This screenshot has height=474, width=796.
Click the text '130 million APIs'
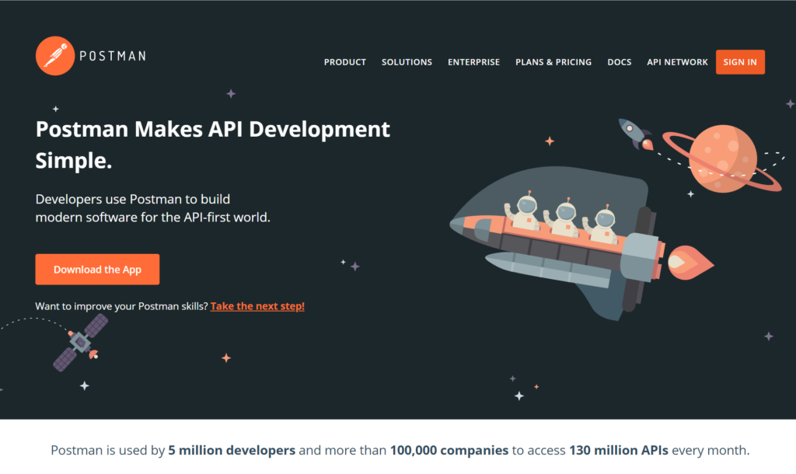click(x=618, y=450)
